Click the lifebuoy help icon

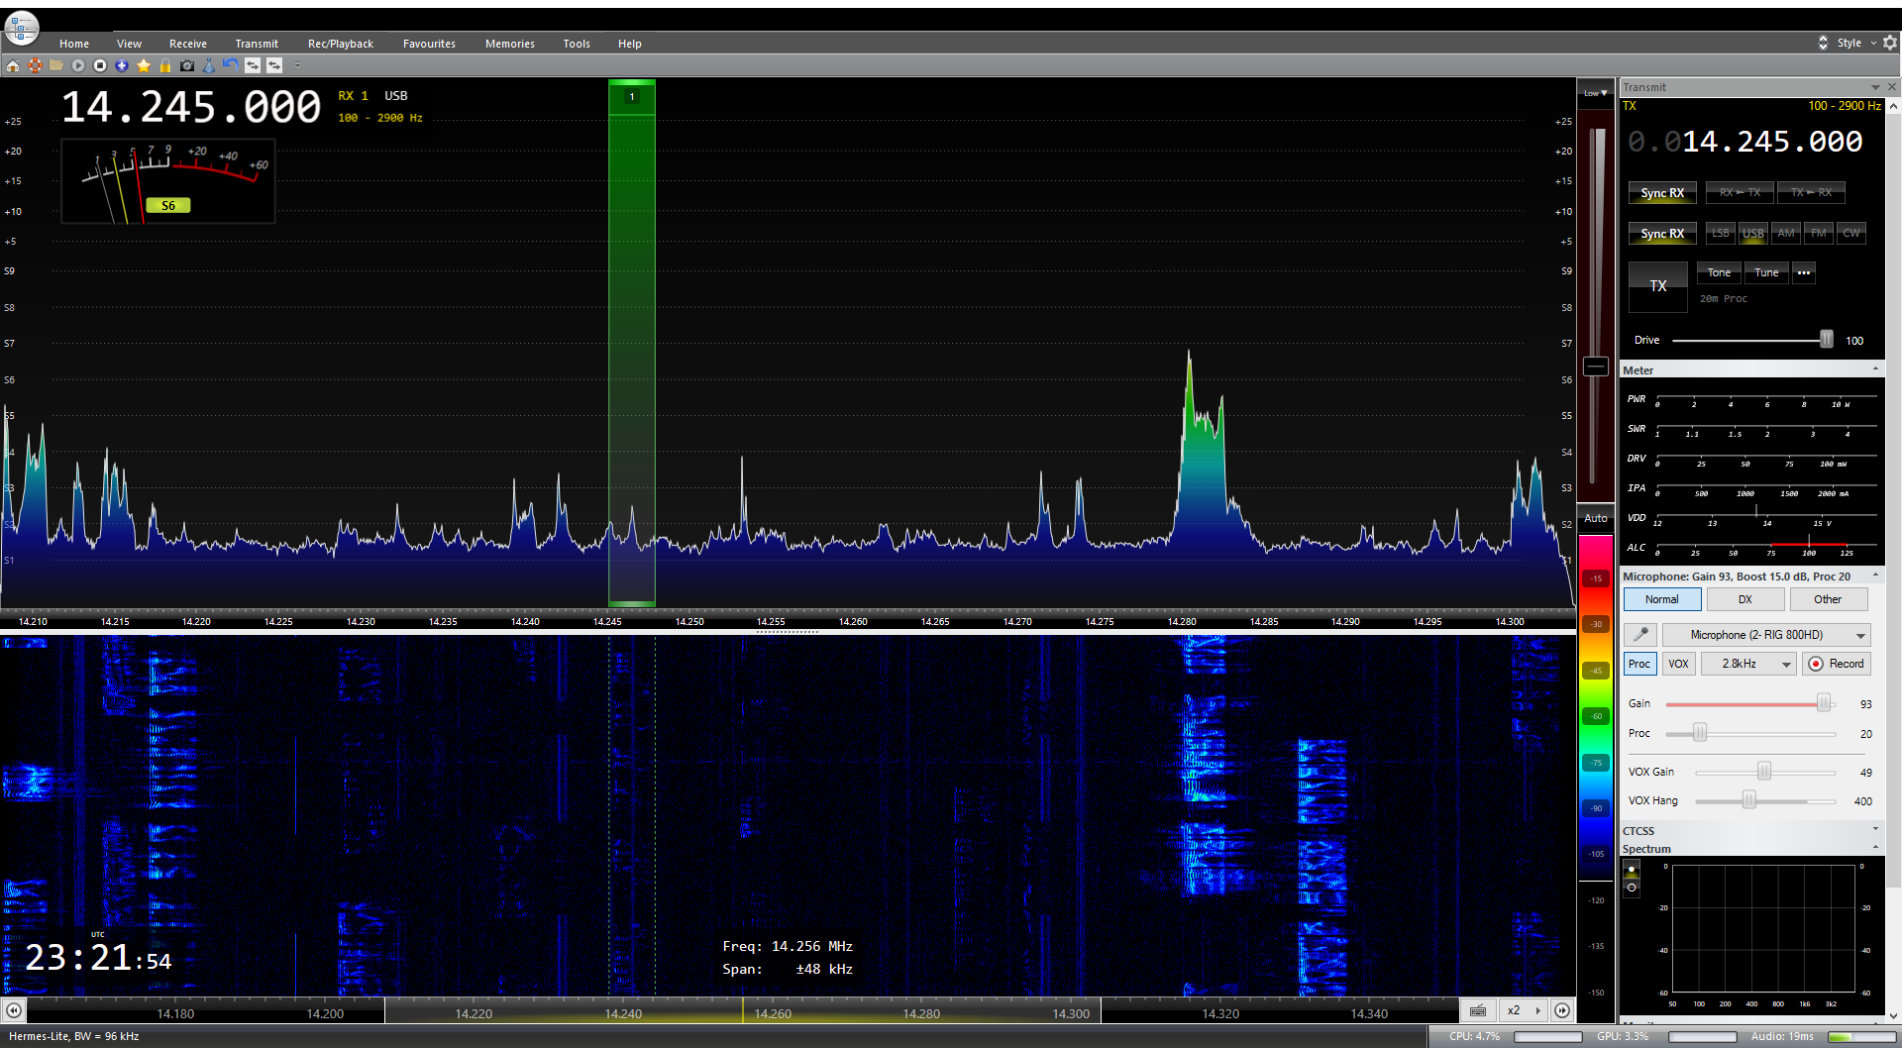pos(35,65)
